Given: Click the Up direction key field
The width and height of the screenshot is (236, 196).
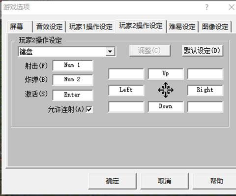Looking at the screenshot, I should [x=166, y=74].
